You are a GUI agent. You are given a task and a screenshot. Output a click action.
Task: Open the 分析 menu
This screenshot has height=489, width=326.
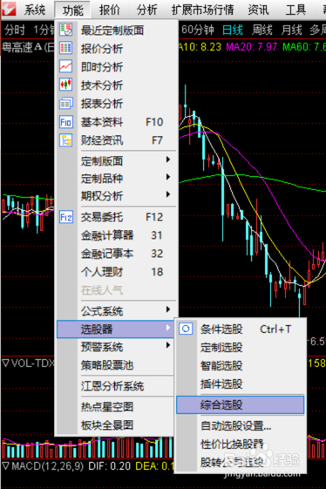[146, 10]
